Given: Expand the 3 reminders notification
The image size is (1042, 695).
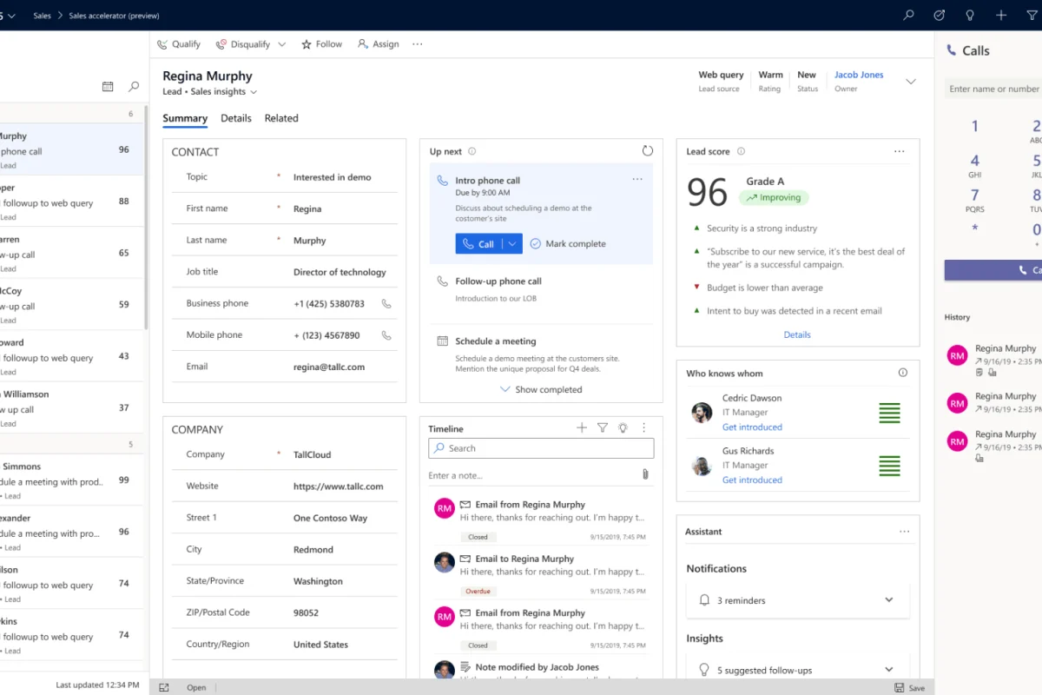Looking at the screenshot, I should click(x=888, y=599).
